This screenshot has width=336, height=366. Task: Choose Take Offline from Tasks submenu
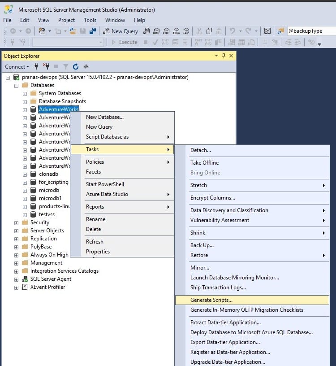tap(252, 163)
